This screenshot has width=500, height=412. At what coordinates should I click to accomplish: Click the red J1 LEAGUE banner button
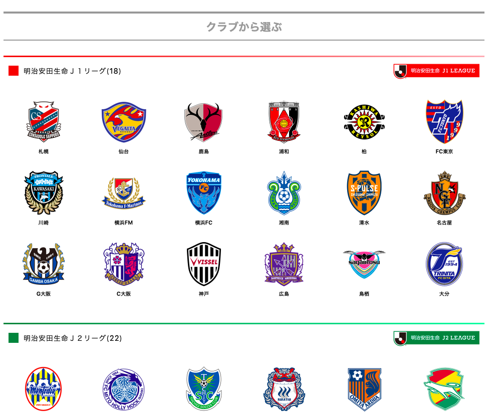coord(436,71)
